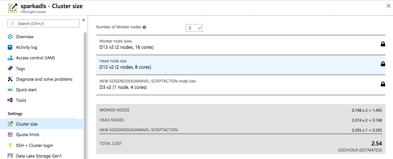
Task: Click the Settings section heading
Action: pyautogui.click(x=15, y=114)
